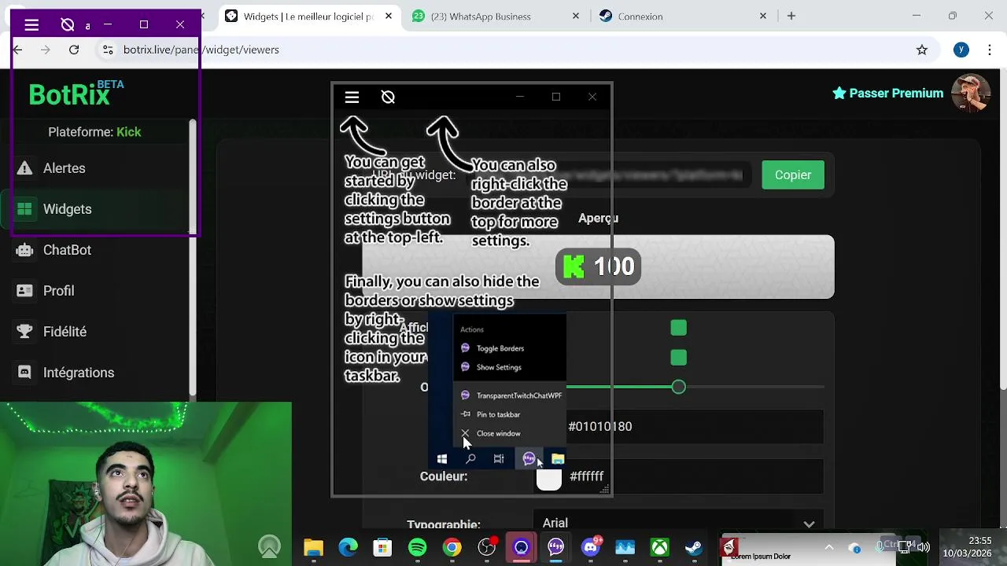This screenshot has height=566, width=1007.
Task: Open Spotify from the taskbar
Action: [x=418, y=547]
